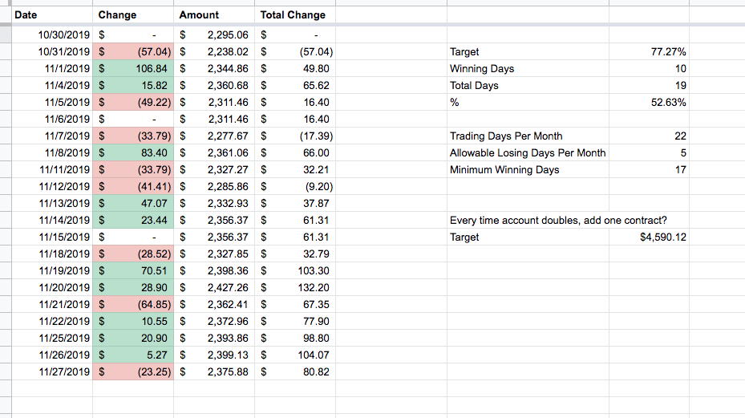Select the 2,295.06 amount cell
This screenshot has width=745, height=418.
[214, 34]
